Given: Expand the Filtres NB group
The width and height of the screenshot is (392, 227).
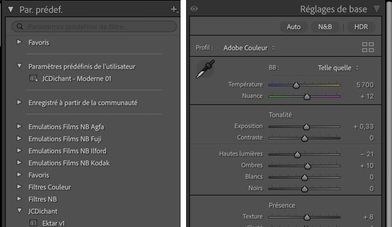Looking at the screenshot, I should tap(19, 199).
